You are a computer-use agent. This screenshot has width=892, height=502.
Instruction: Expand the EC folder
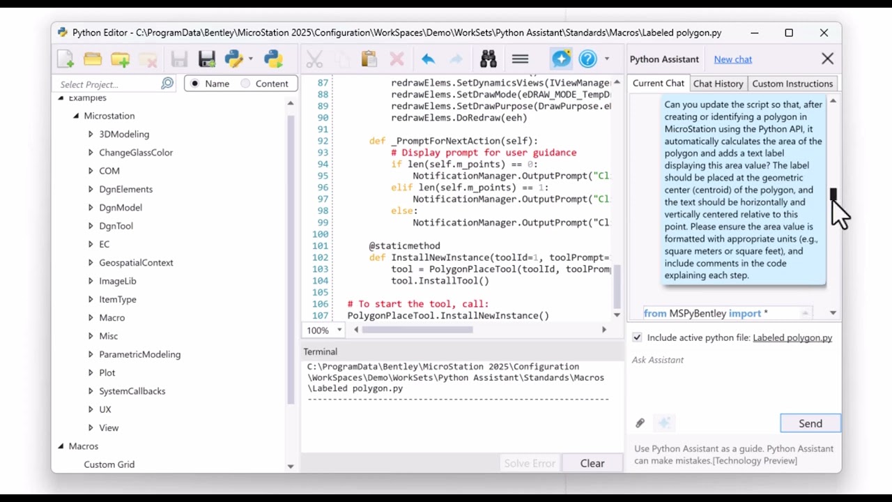91,244
